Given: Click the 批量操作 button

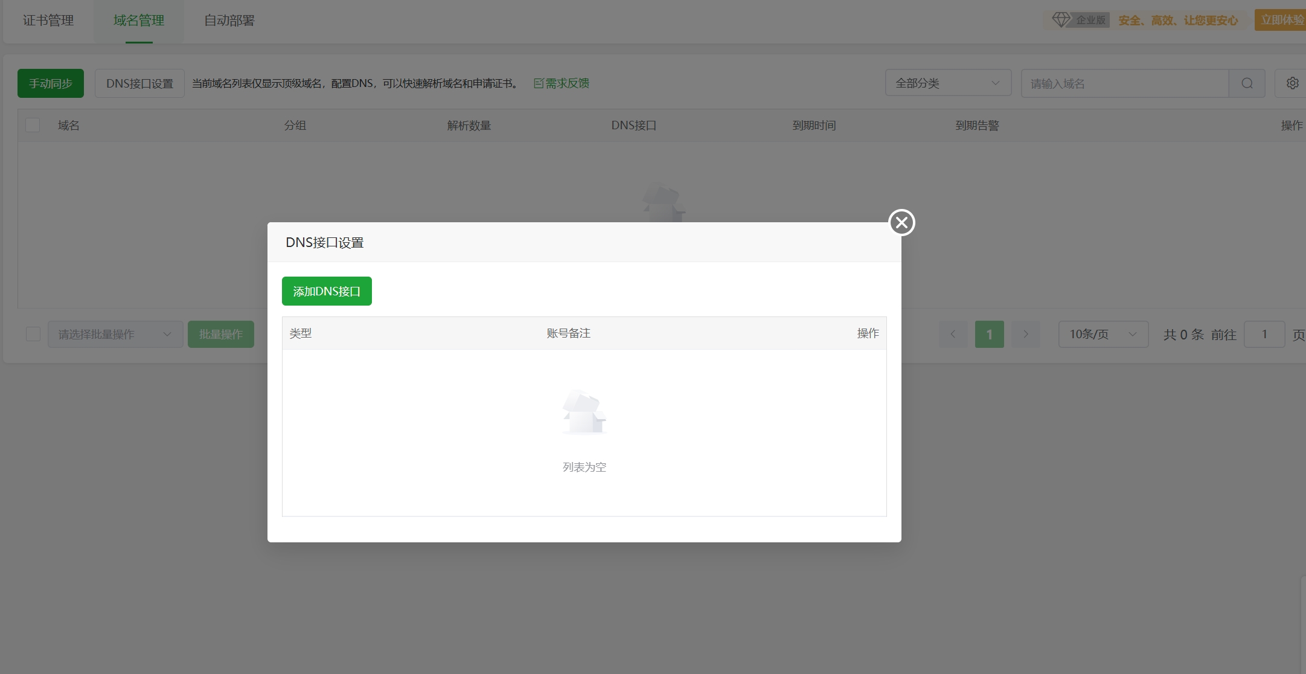Looking at the screenshot, I should (221, 334).
